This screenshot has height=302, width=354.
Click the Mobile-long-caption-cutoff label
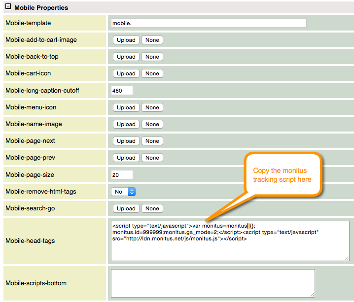pyautogui.click(x=42, y=91)
